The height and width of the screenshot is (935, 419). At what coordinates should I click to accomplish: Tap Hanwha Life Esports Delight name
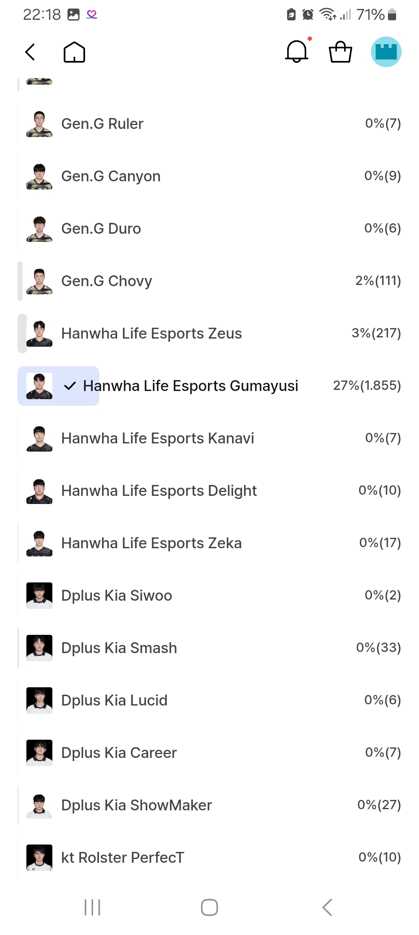[x=159, y=491]
